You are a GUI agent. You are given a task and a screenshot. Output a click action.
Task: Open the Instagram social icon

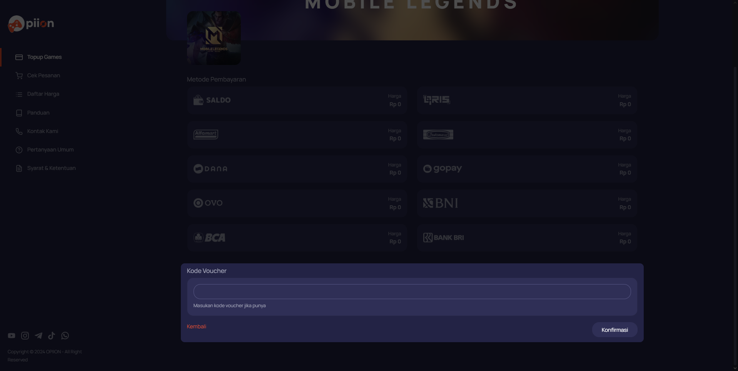[25, 336]
